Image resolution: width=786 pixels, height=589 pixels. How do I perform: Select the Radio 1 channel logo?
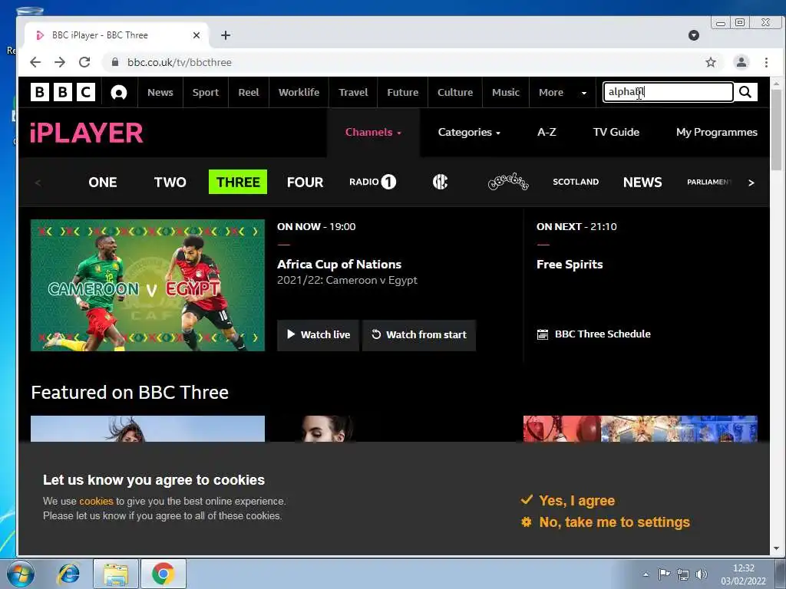point(372,182)
